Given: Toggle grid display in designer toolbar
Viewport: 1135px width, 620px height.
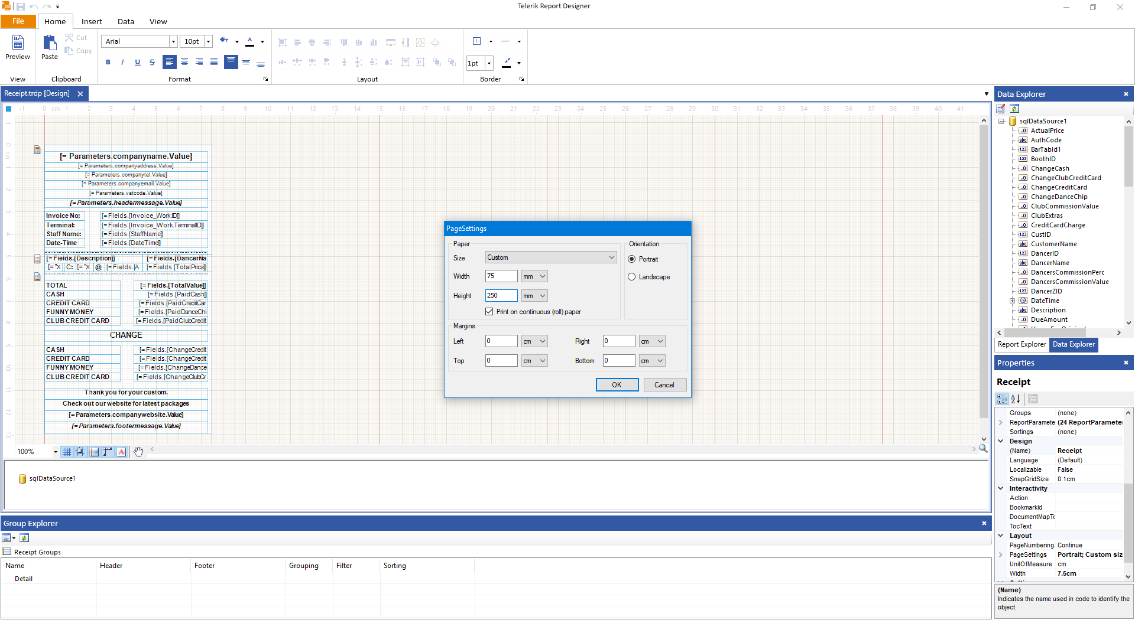Looking at the screenshot, I should tap(67, 452).
